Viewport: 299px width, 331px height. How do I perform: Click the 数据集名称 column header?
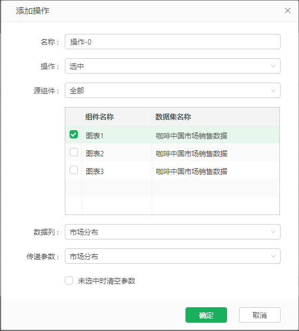(216, 116)
